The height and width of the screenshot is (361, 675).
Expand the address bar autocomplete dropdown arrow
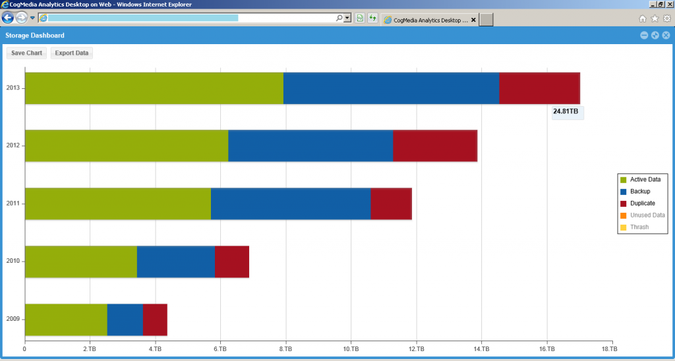347,18
